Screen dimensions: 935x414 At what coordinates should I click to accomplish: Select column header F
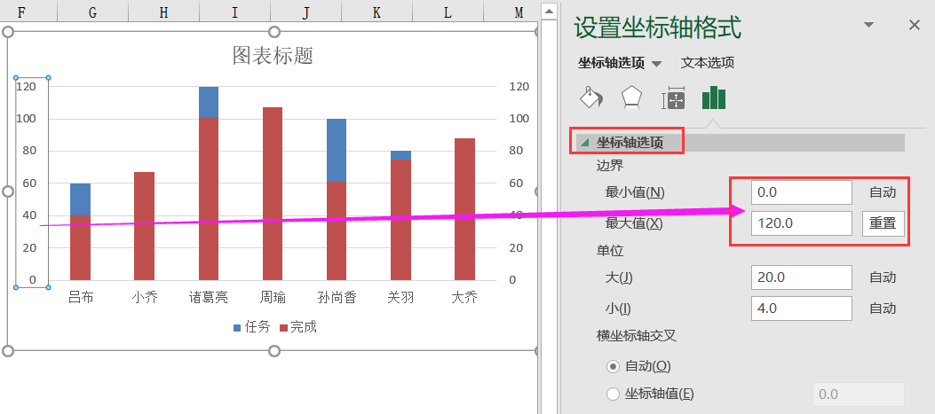pyautogui.click(x=21, y=12)
